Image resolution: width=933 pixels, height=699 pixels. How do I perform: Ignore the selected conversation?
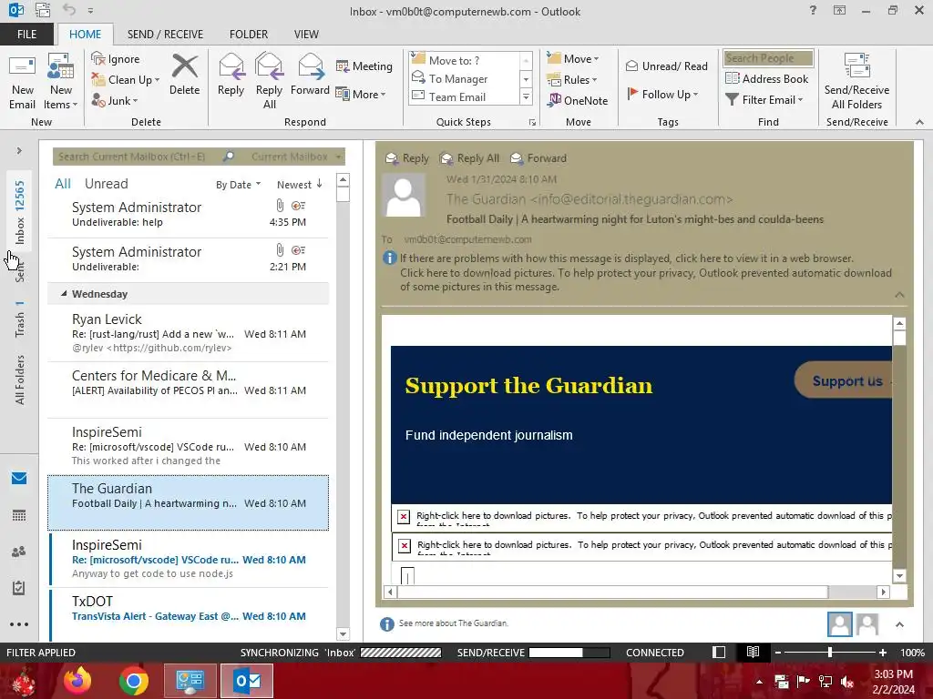(x=116, y=59)
